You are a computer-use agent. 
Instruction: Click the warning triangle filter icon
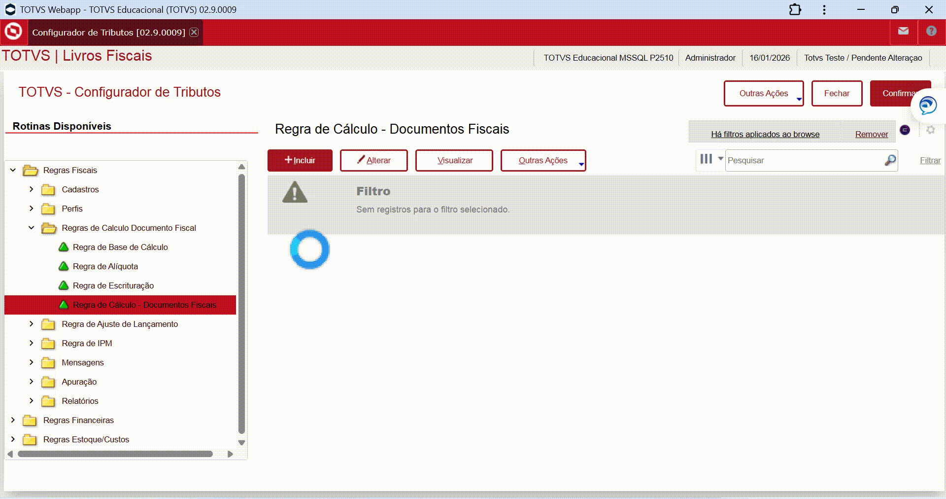(x=295, y=192)
